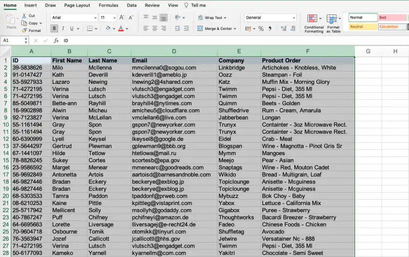Screen dimensions: 409x257
Task: Open the Data ribbon tab
Action: [x=132, y=5]
